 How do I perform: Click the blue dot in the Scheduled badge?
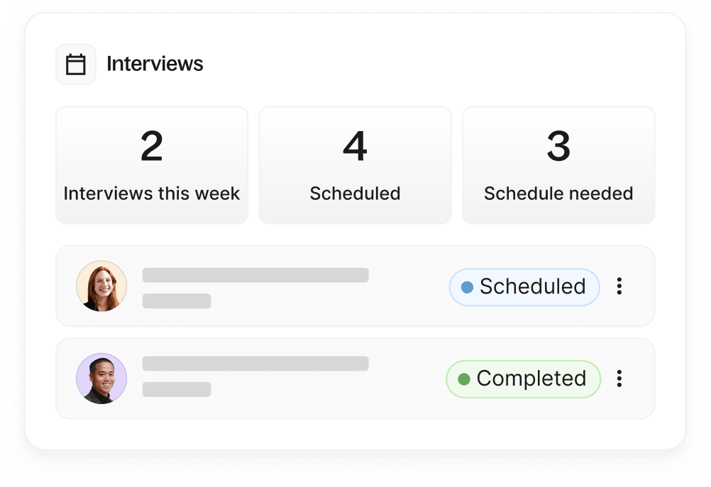click(467, 287)
